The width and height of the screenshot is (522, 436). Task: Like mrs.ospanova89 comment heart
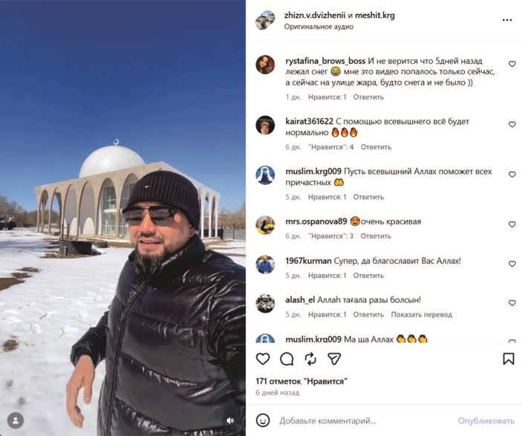[x=512, y=224]
